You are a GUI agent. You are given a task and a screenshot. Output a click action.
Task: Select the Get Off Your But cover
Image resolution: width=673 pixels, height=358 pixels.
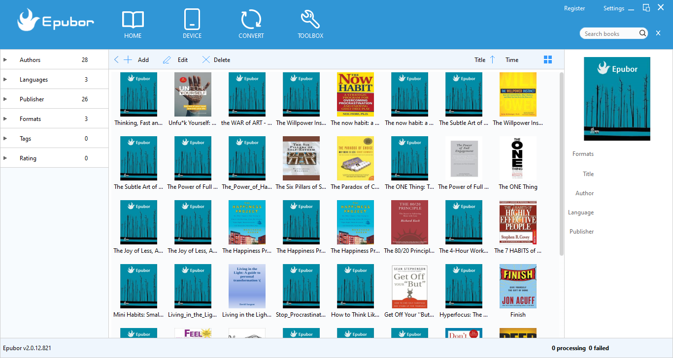[x=409, y=286]
